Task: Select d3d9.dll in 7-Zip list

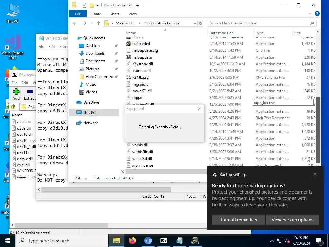Action: click(x=24, y=128)
